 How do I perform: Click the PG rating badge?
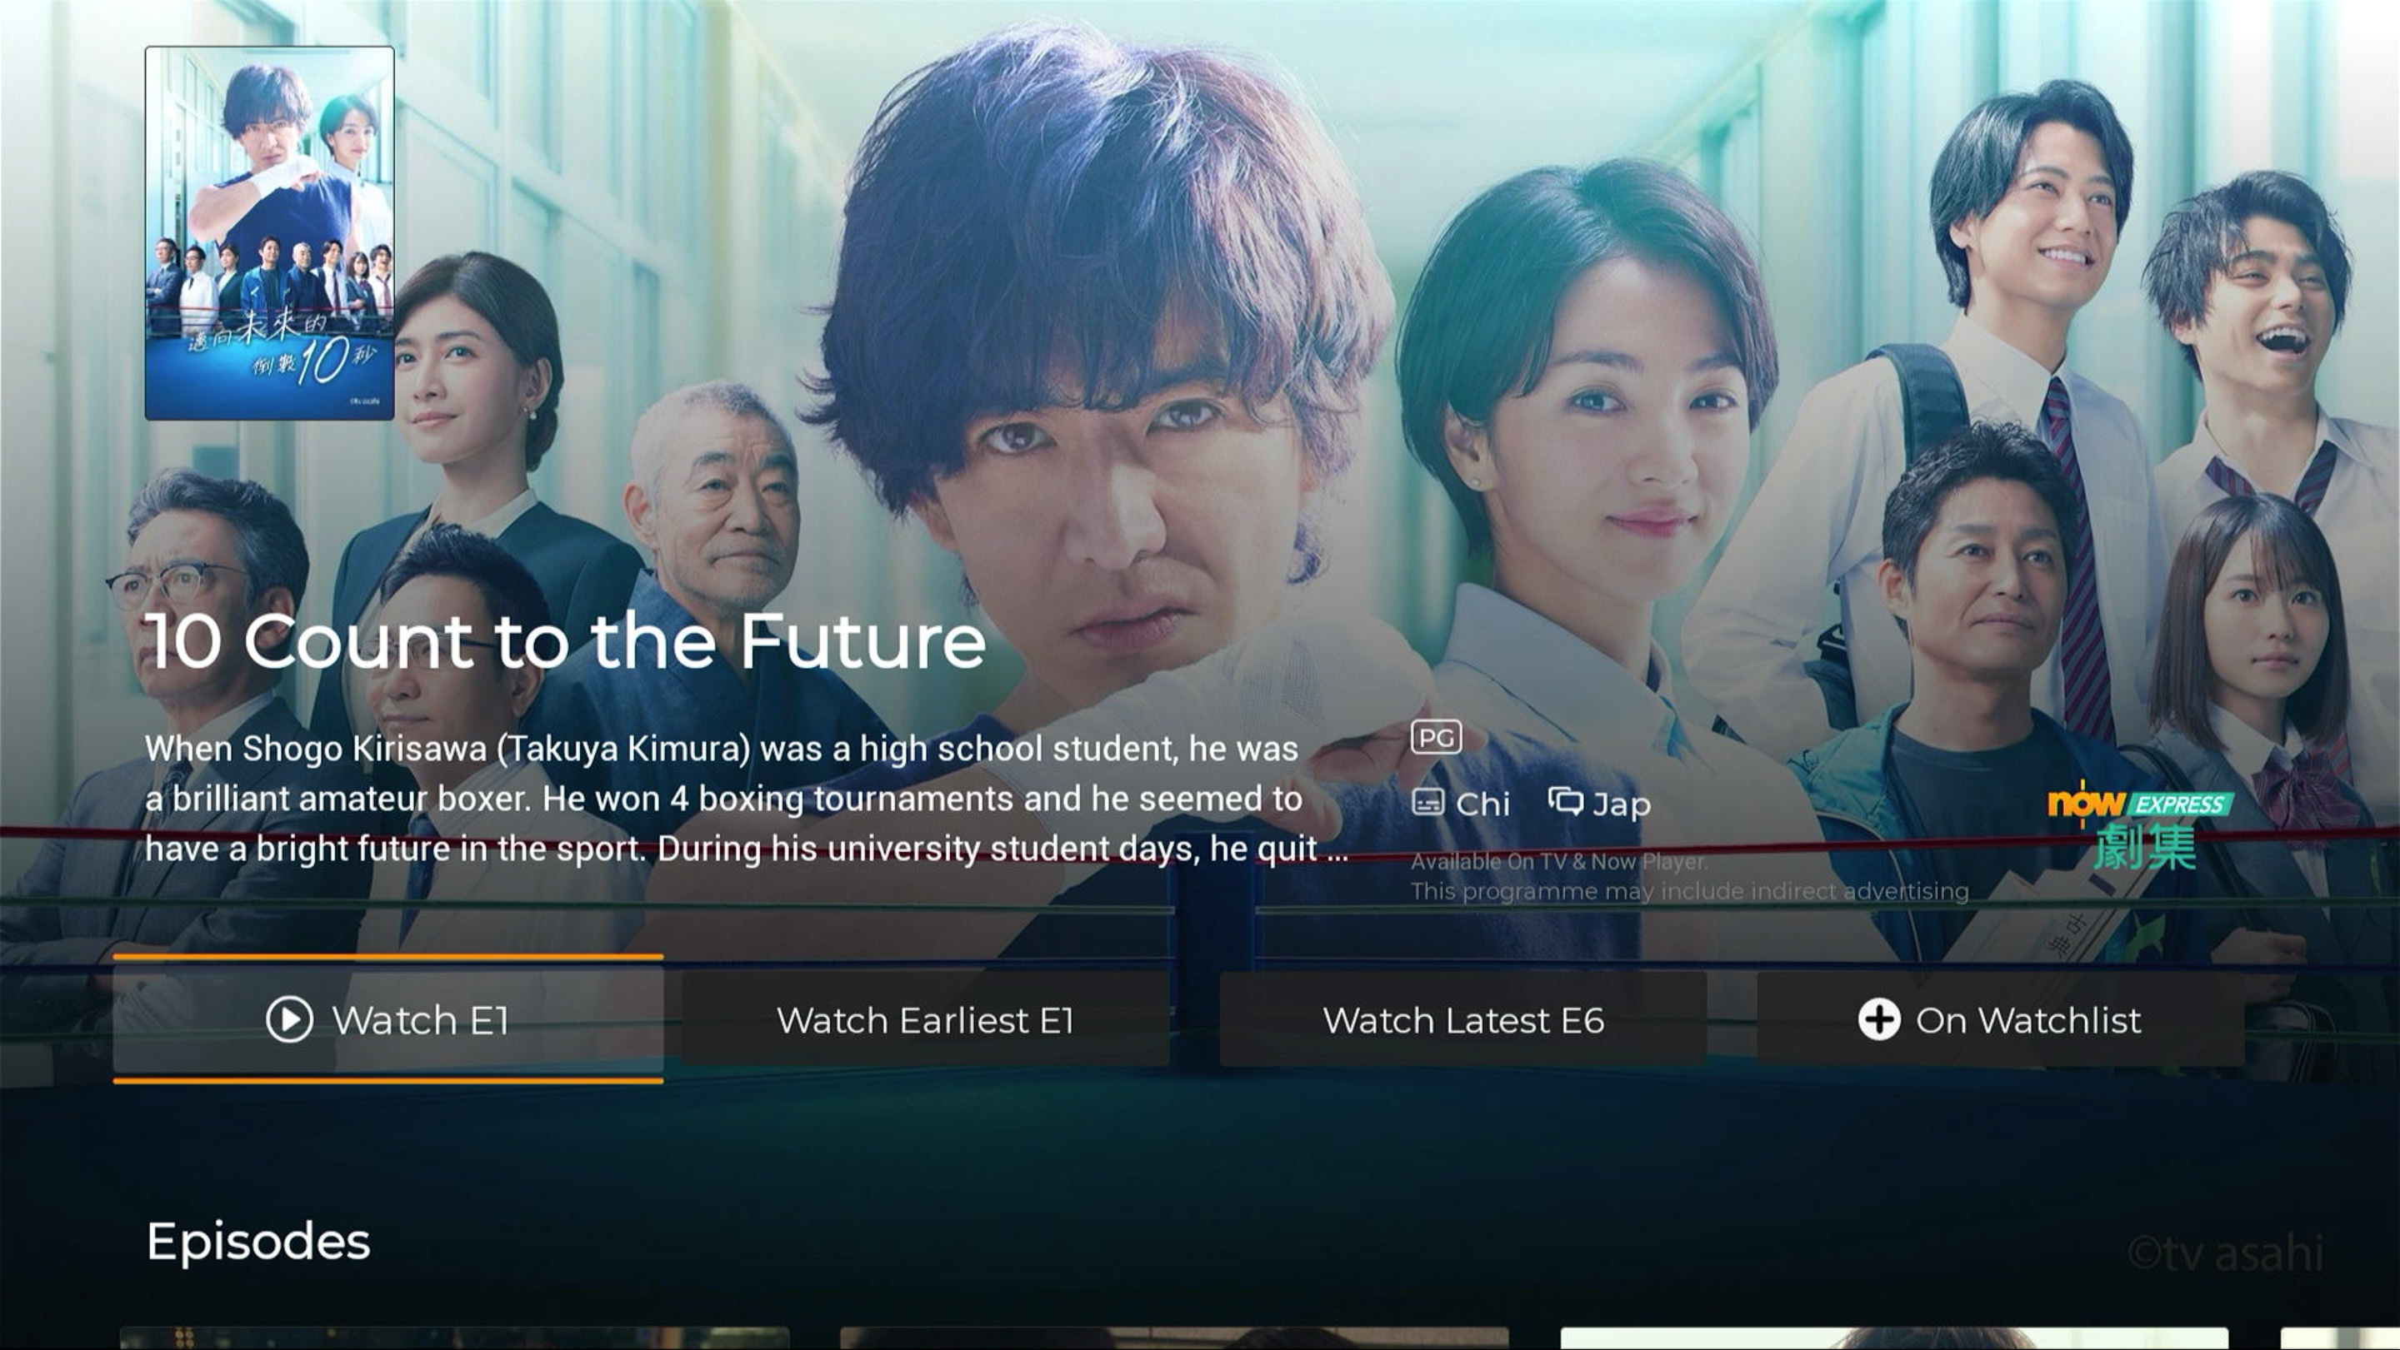1436,737
